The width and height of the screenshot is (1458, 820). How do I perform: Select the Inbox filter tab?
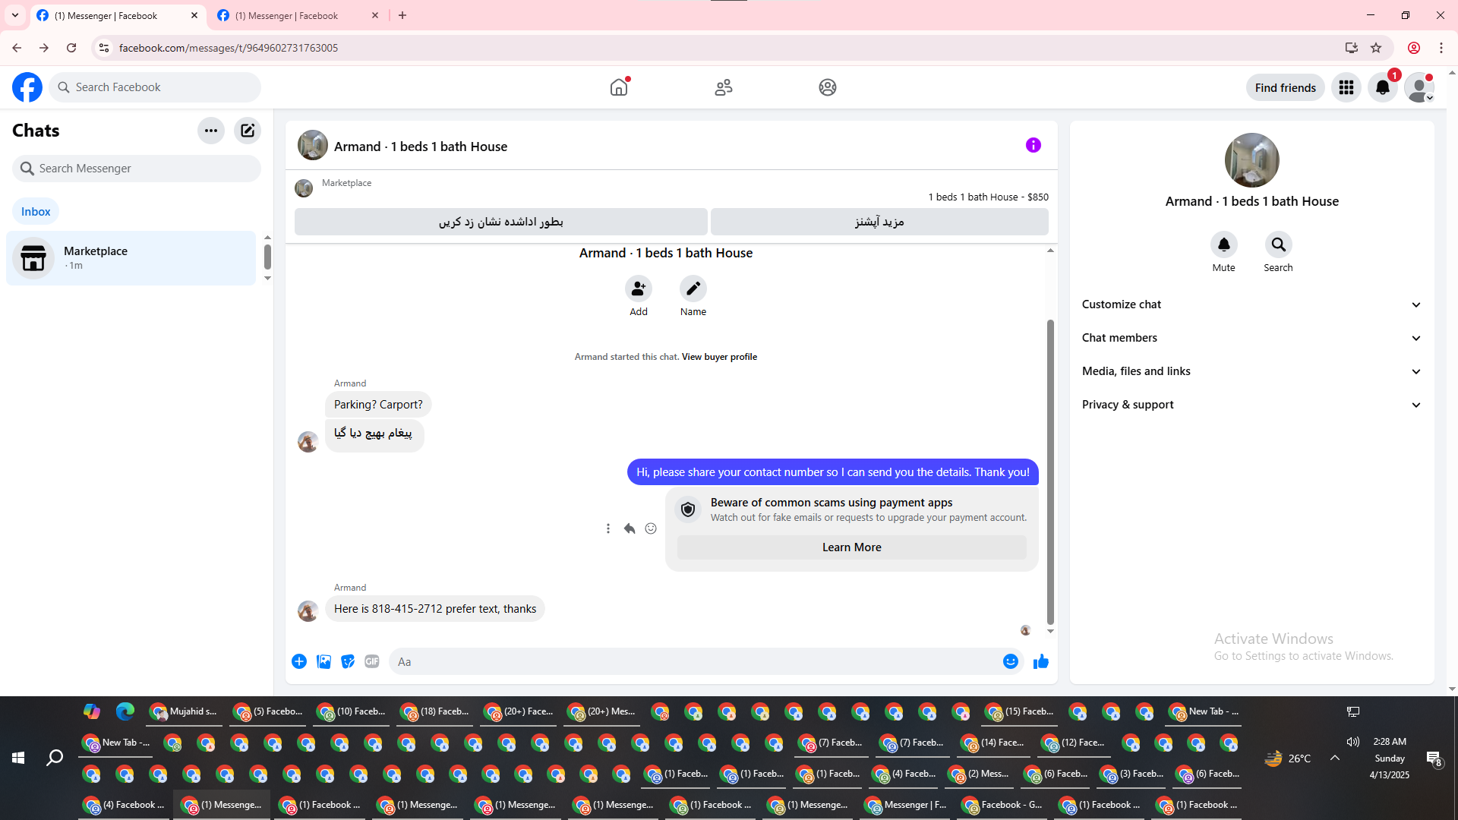[x=36, y=212]
